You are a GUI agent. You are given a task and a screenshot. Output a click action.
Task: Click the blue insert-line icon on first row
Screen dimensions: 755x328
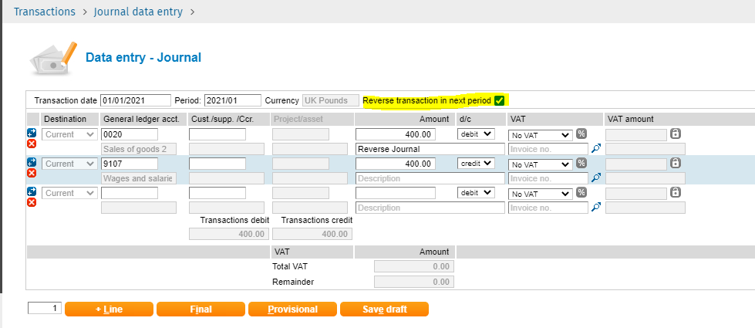pyautogui.click(x=32, y=133)
